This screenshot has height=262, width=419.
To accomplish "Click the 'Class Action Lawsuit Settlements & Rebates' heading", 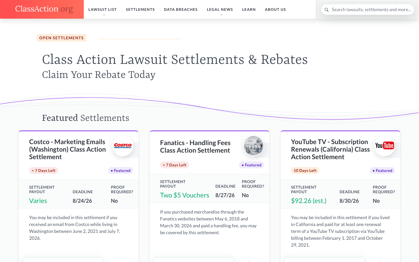I will pos(175,60).
